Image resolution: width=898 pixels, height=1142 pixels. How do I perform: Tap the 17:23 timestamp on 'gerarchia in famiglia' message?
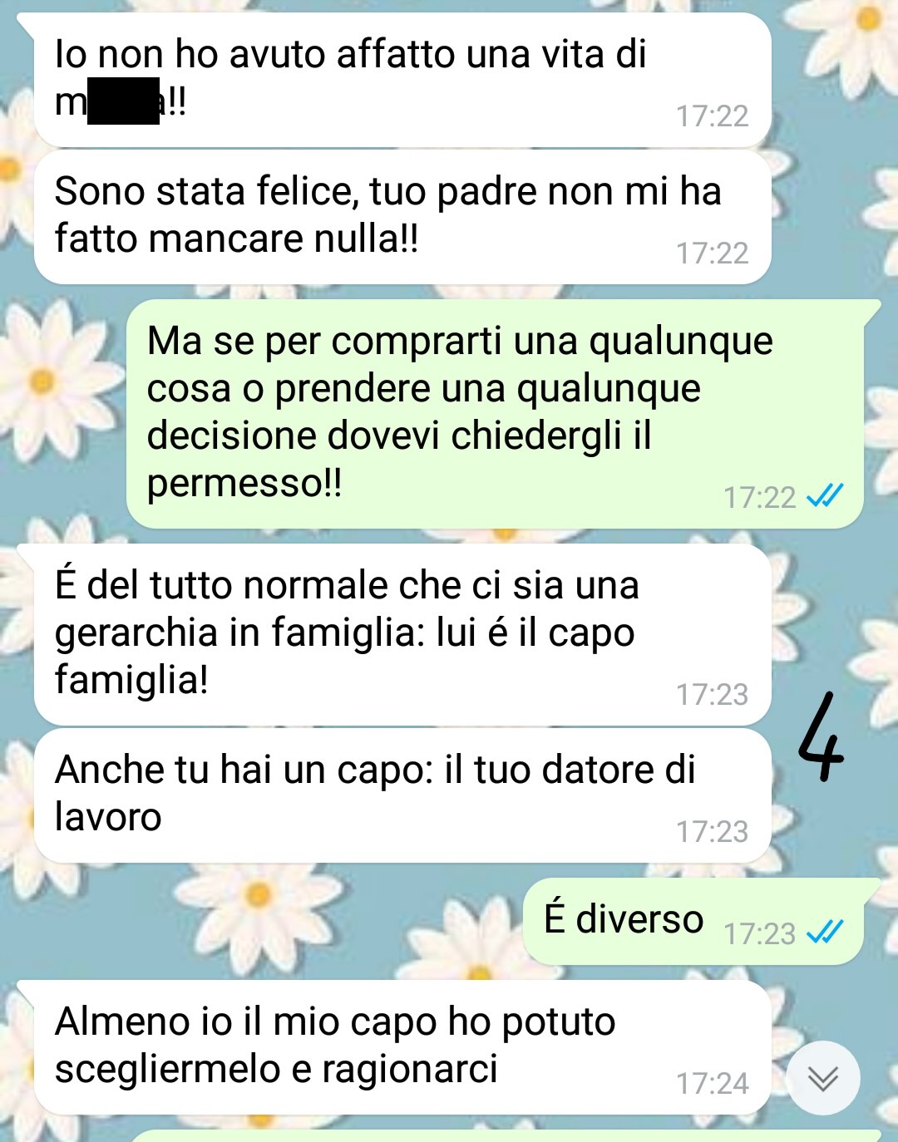tap(712, 694)
